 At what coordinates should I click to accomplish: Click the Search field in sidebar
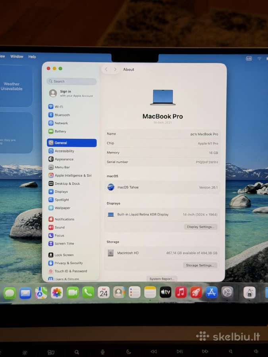click(x=71, y=81)
